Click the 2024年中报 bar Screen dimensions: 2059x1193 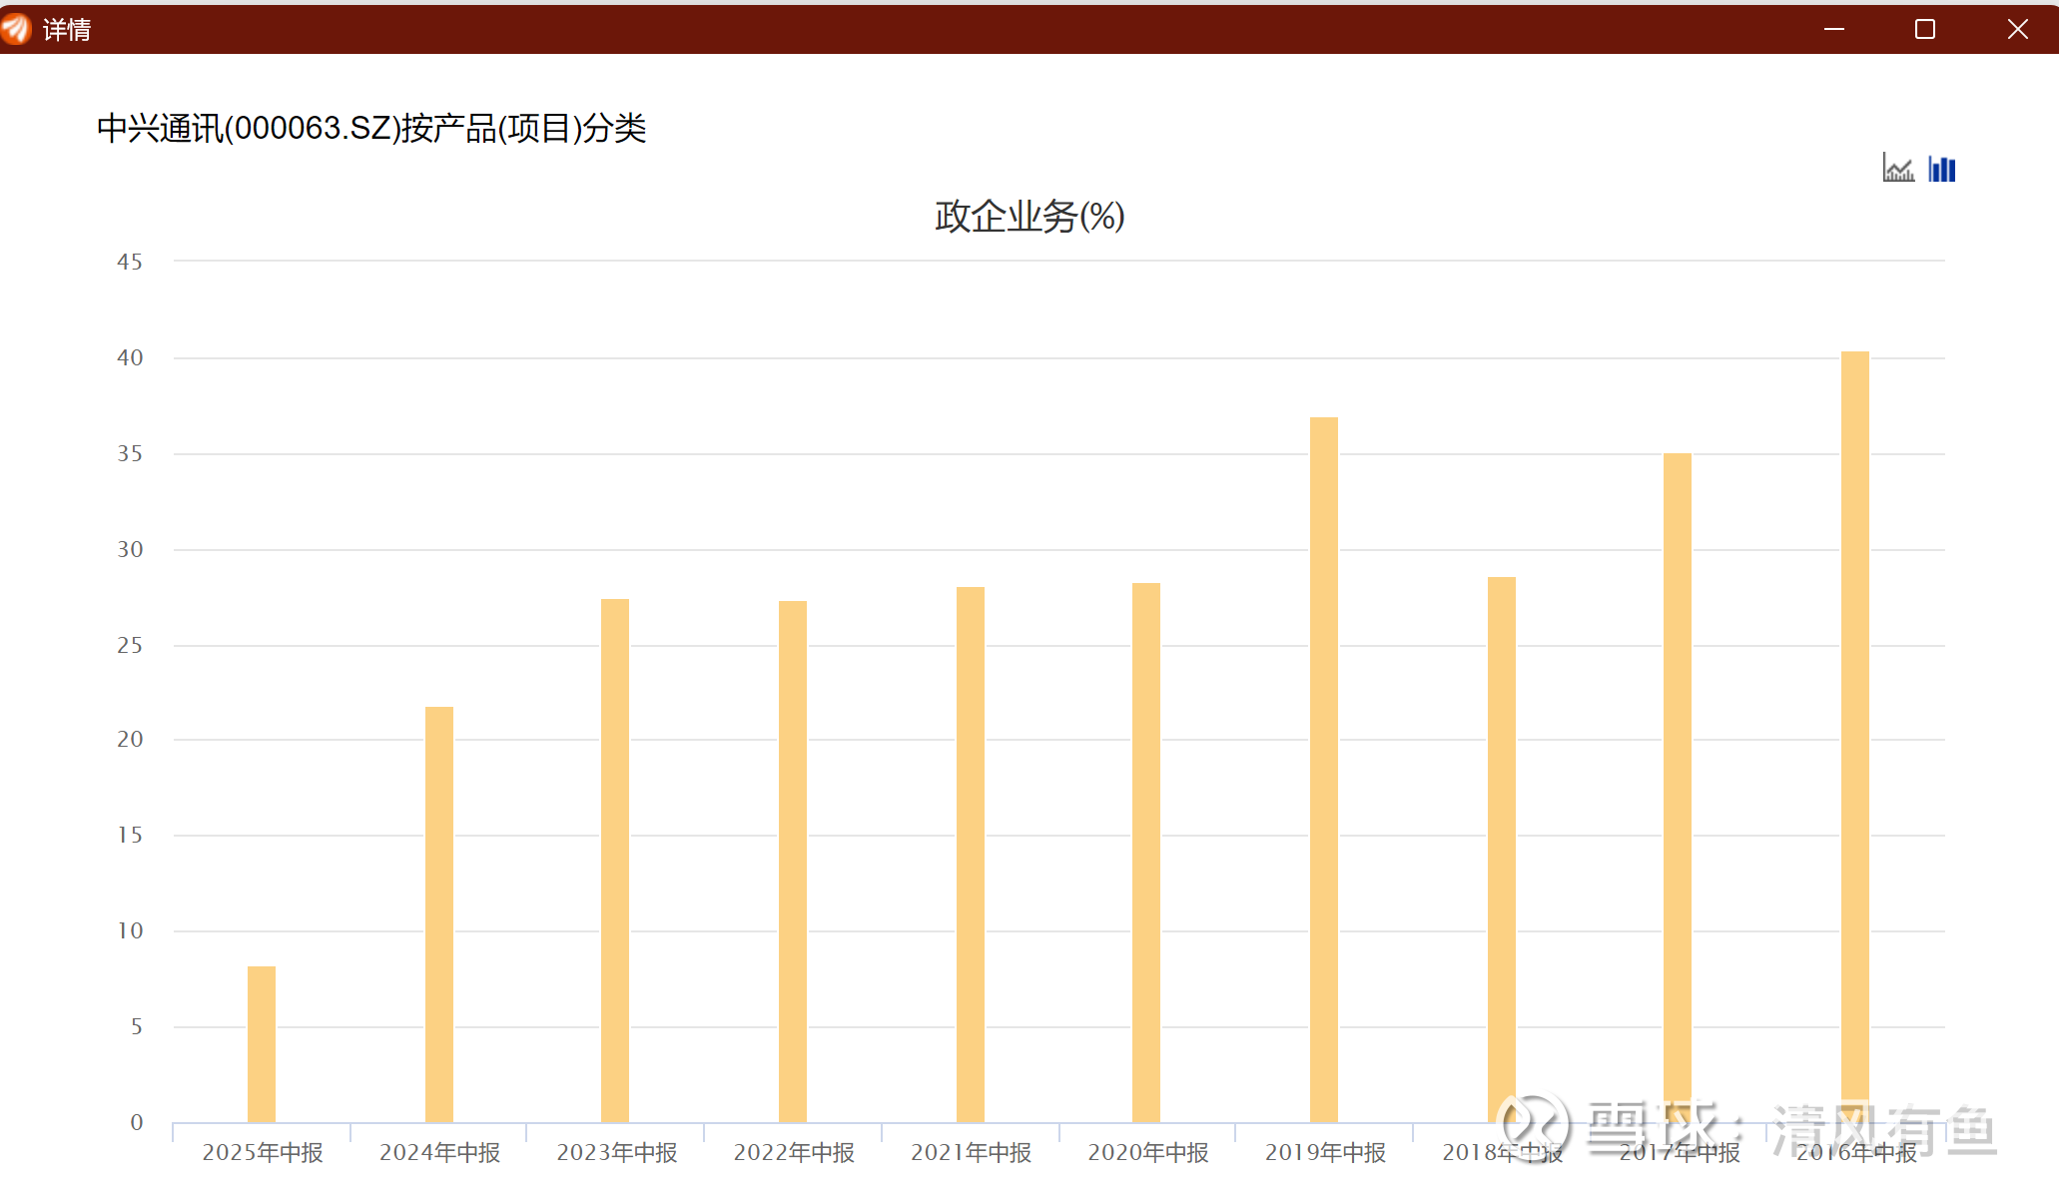[439, 913]
